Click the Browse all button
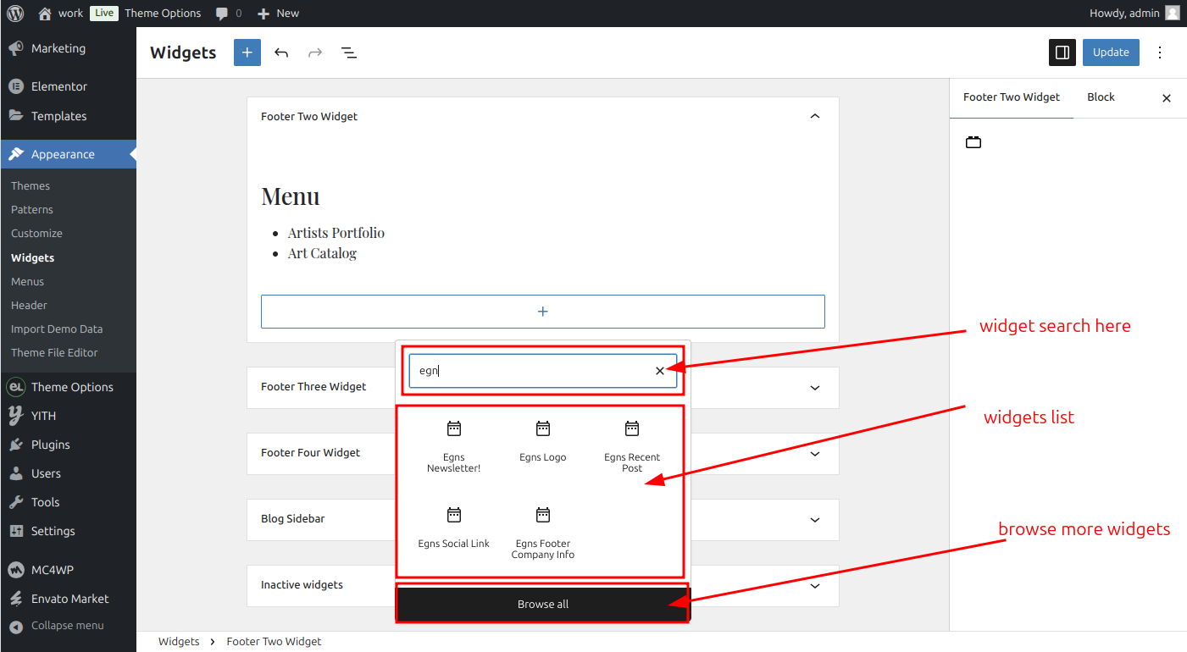1187x652 pixels. pyautogui.click(x=543, y=605)
